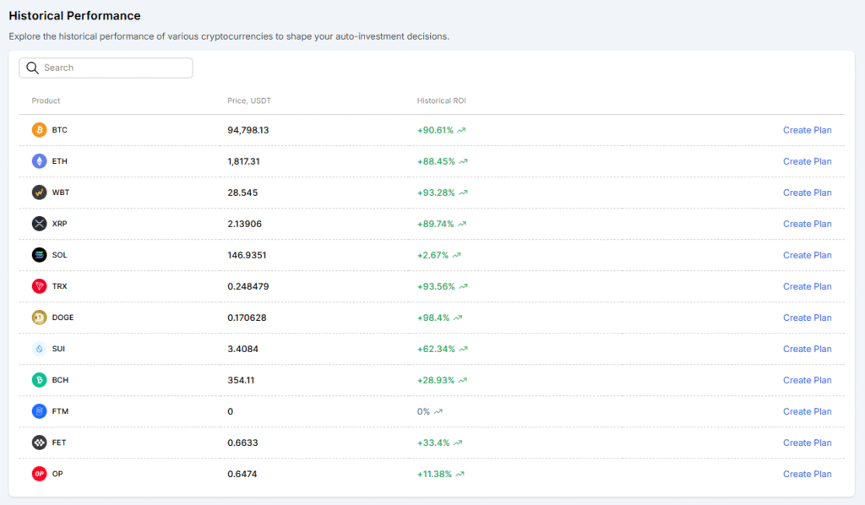This screenshot has width=865, height=505.
Task: Click the Historical ROI column header
Action: coord(441,100)
